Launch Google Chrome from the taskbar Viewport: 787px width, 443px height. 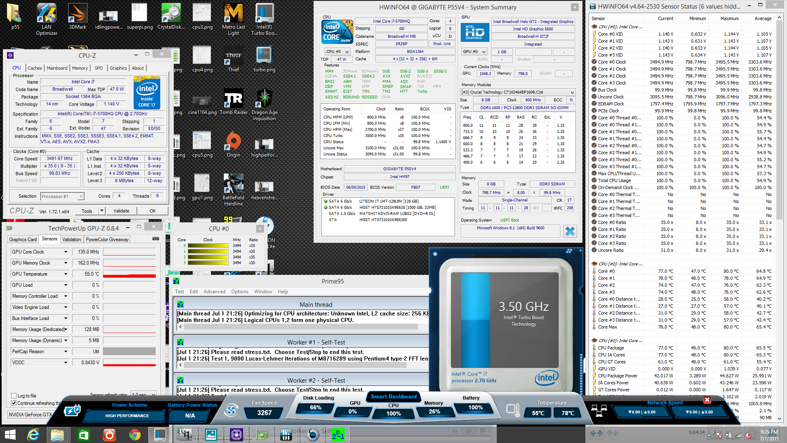pos(134,434)
